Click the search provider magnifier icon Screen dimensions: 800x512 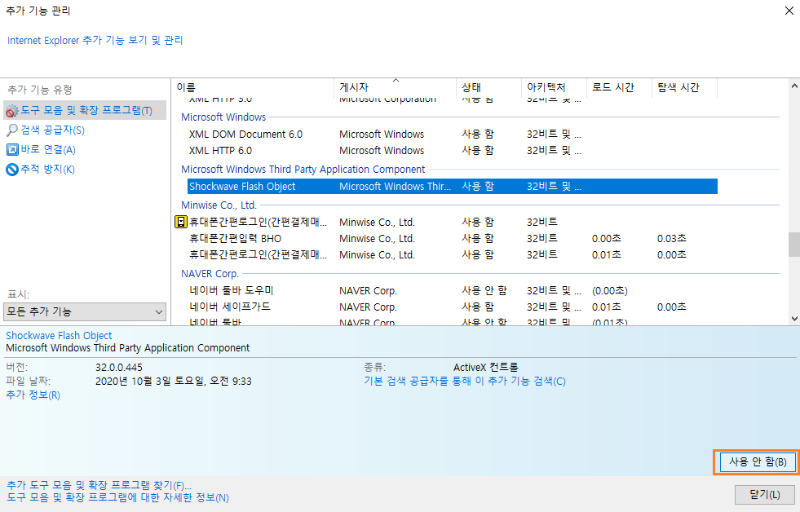click(x=11, y=130)
